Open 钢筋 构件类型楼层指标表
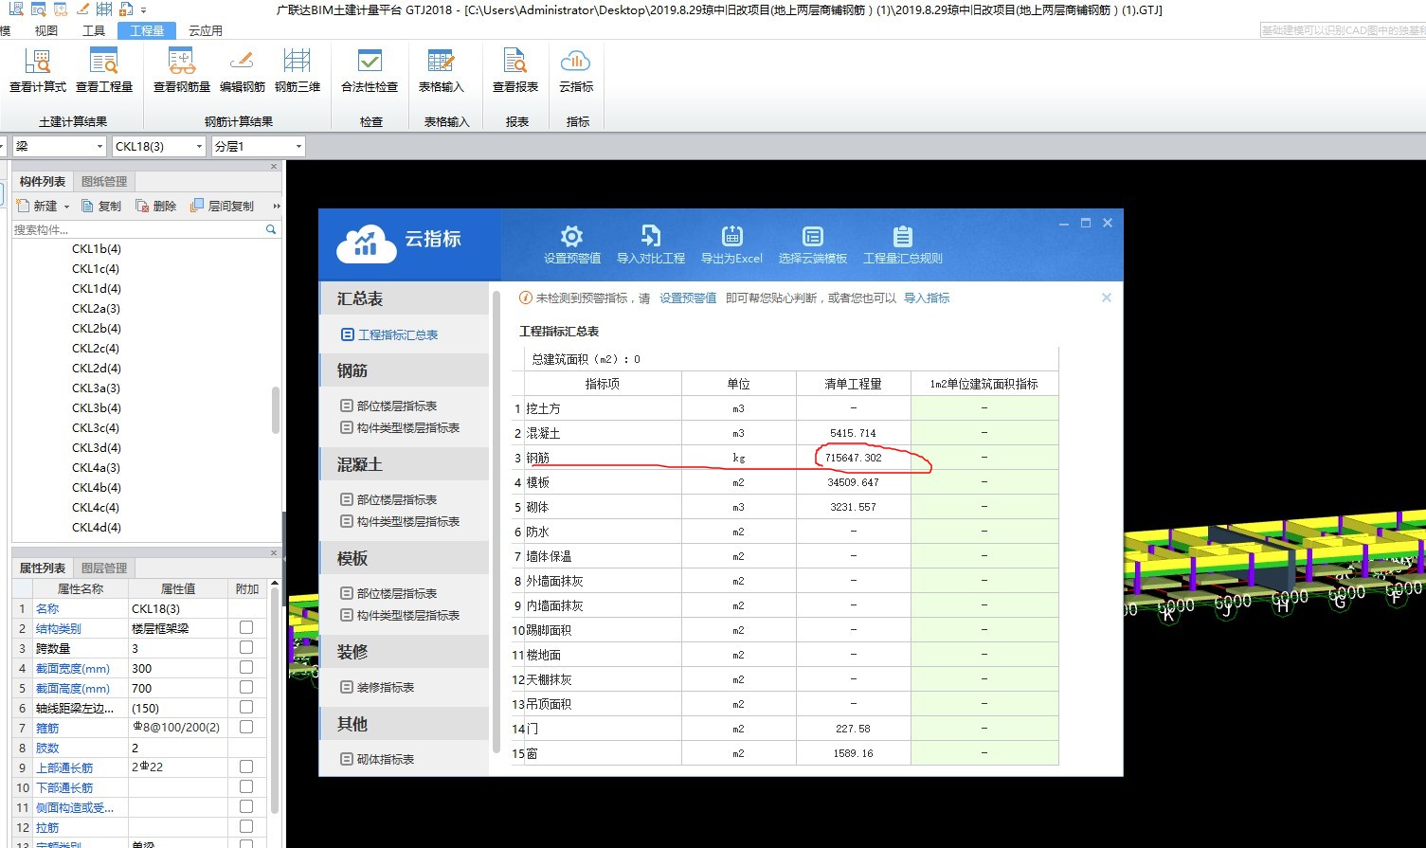1426x848 pixels. pos(400,427)
